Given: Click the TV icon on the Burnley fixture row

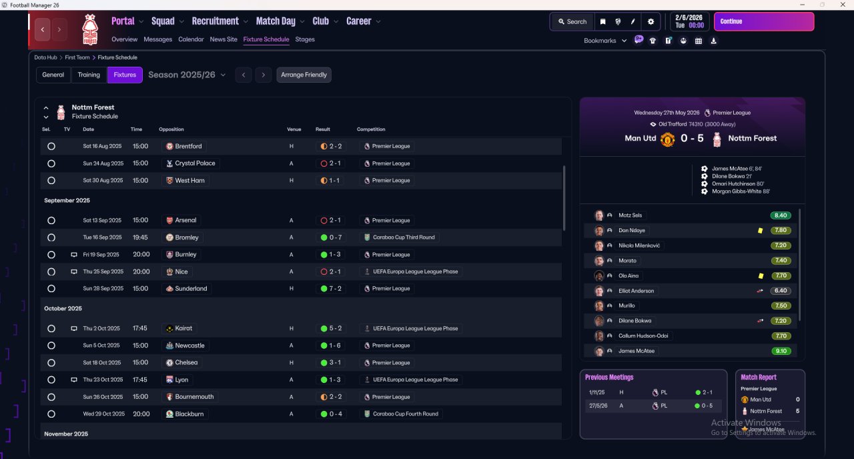Looking at the screenshot, I should tap(74, 255).
